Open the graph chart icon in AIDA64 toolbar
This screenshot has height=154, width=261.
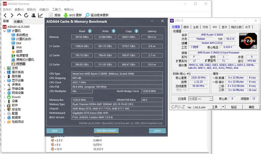point(40,15)
